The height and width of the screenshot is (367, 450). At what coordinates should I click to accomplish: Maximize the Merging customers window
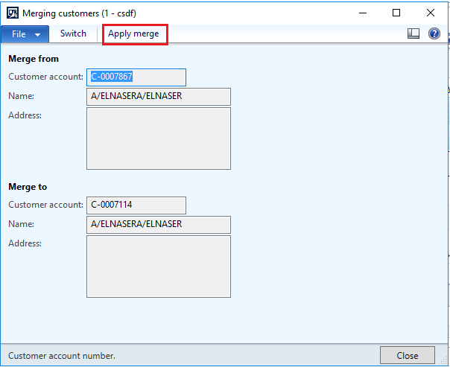[396, 13]
